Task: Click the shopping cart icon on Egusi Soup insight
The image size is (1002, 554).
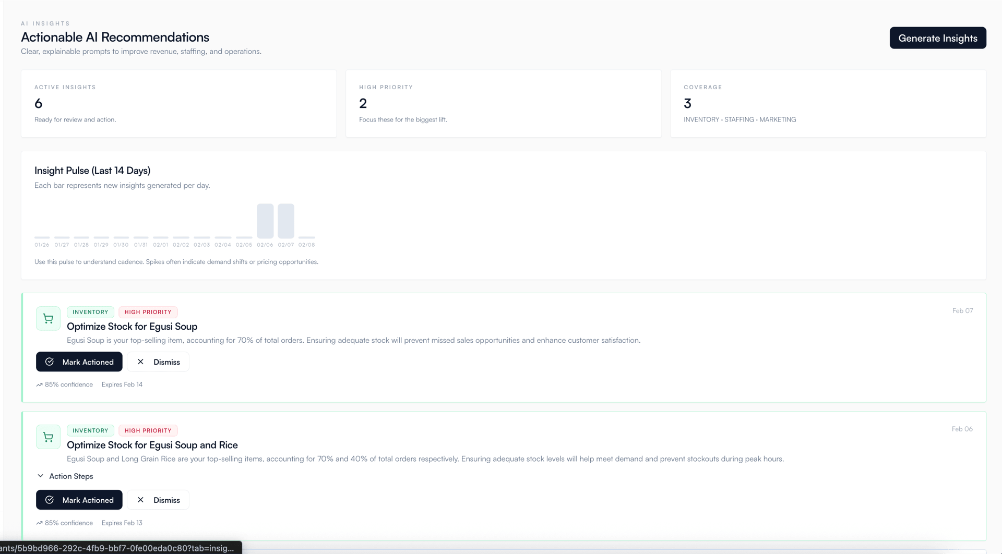Action: [x=48, y=318]
